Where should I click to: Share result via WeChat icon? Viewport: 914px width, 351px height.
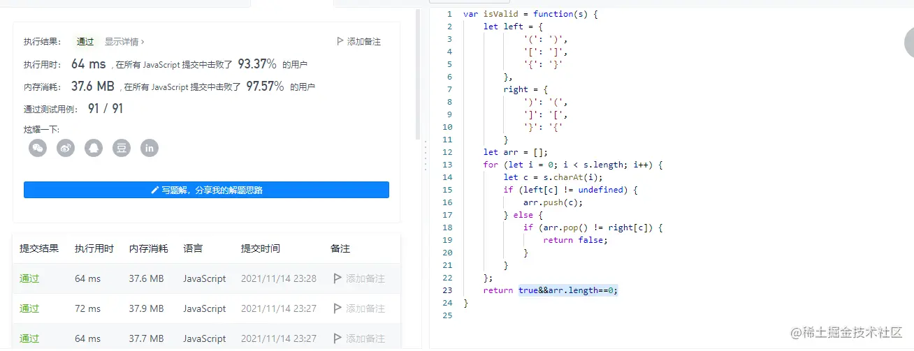pos(38,148)
